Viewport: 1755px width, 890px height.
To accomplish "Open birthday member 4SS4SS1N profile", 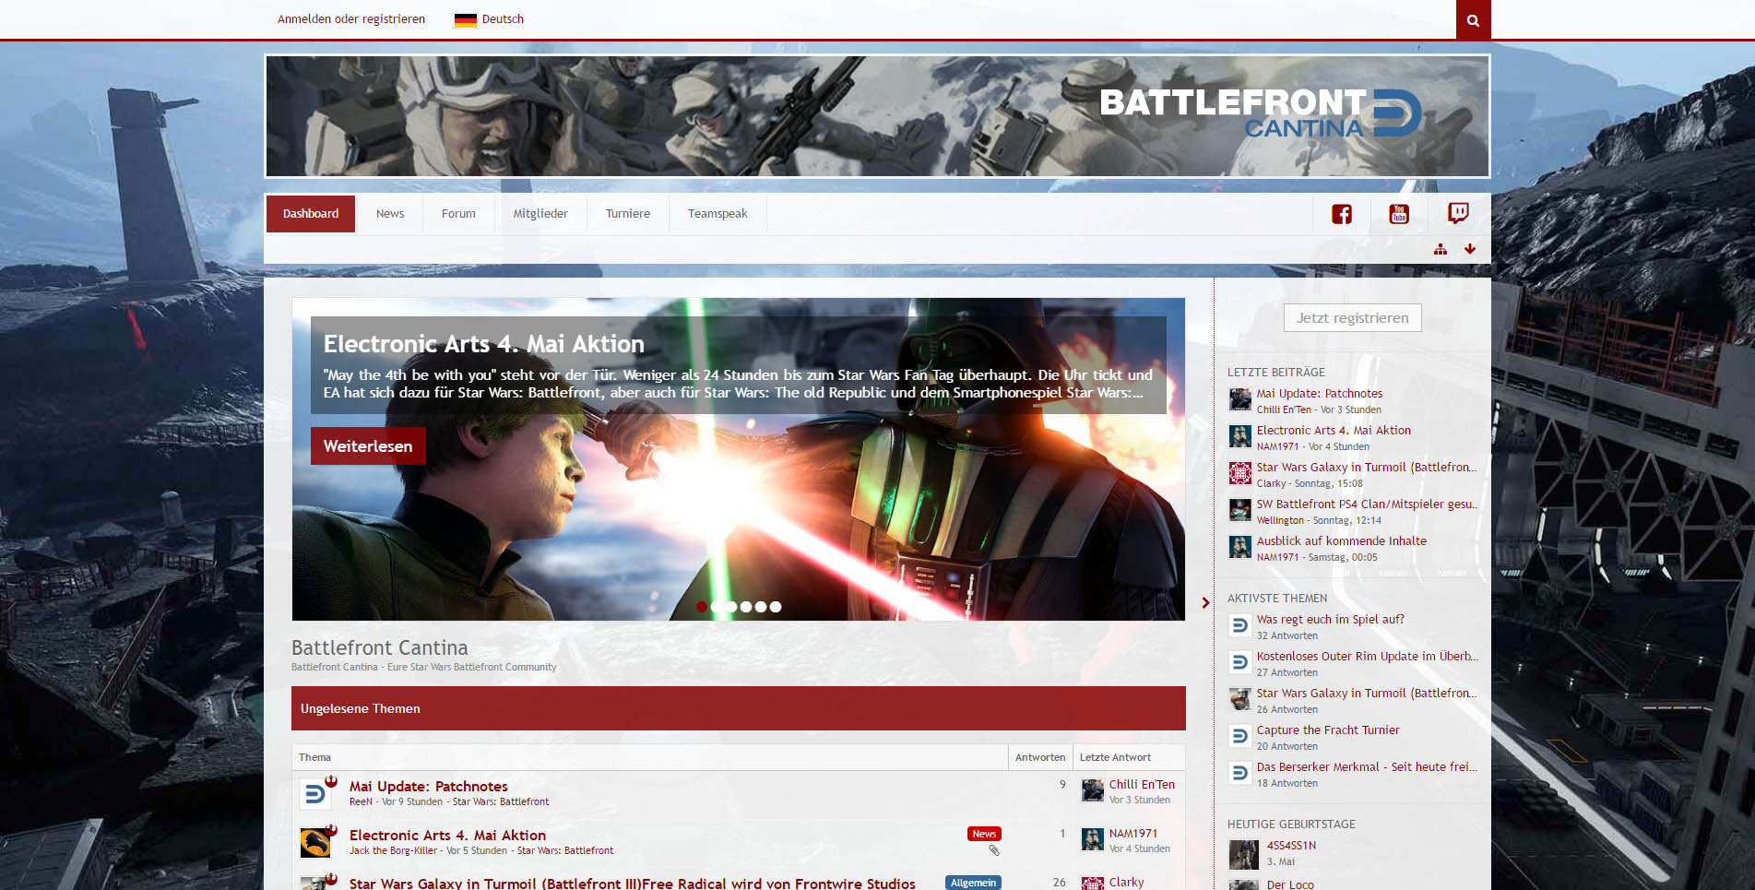I will [1291, 846].
